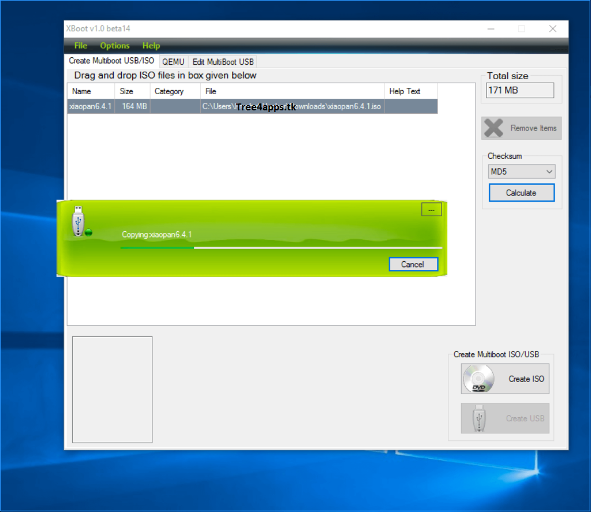
Task: Open the Help menu
Action: (x=151, y=46)
